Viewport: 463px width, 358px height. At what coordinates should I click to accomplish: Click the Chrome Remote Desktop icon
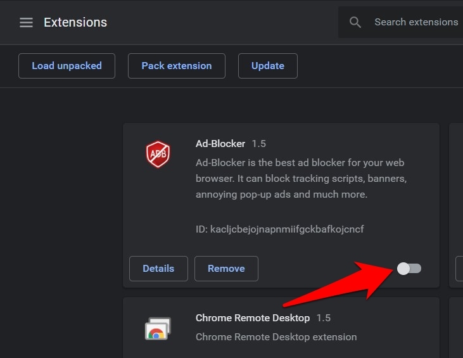pyautogui.click(x=158, y=328)
